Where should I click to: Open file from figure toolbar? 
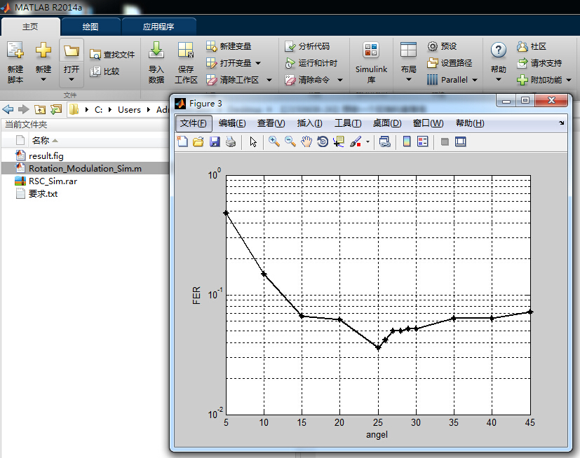(198, 141)
